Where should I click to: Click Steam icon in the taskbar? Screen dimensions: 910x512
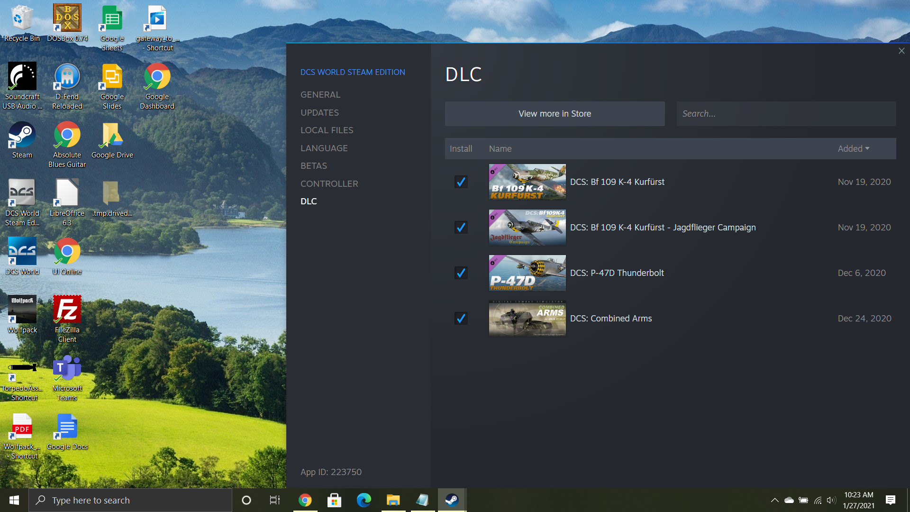[452, 500]
